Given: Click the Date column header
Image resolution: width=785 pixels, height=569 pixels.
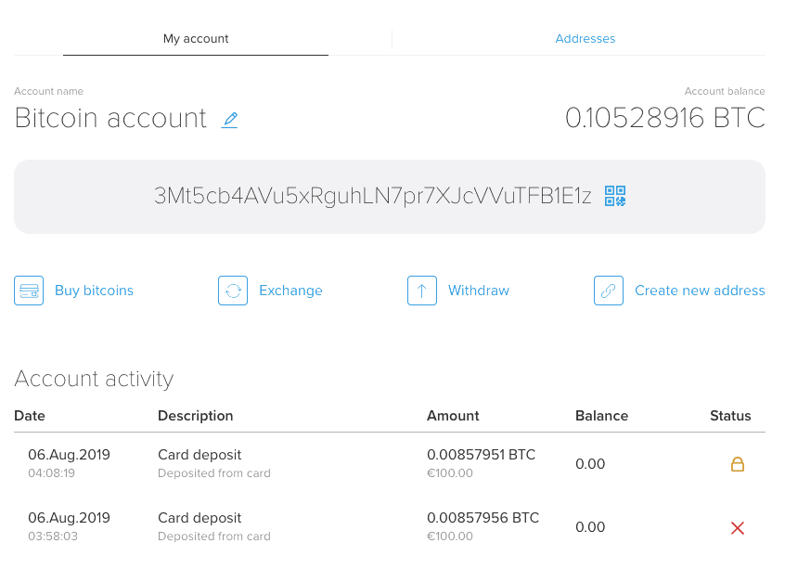Looking at the screenshot, I should click(x=30, y=416).
